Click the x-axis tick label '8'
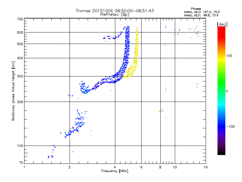This screenshot has width=242, height=182. point(160,167)
